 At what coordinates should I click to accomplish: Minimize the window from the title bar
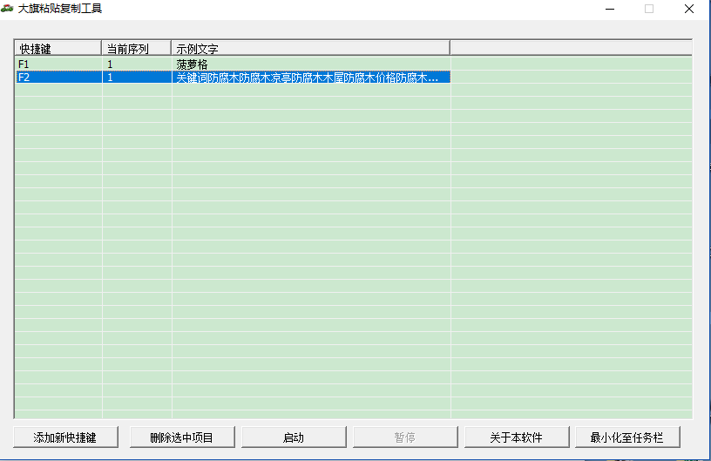[x=609, y=9]
